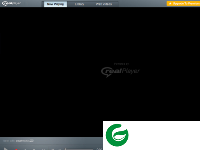The height and width of the screenshot is (150, 200).
Task: Fast forward using the double-right arrow icon
Action: pyautogui.click(x=60, y=149)
